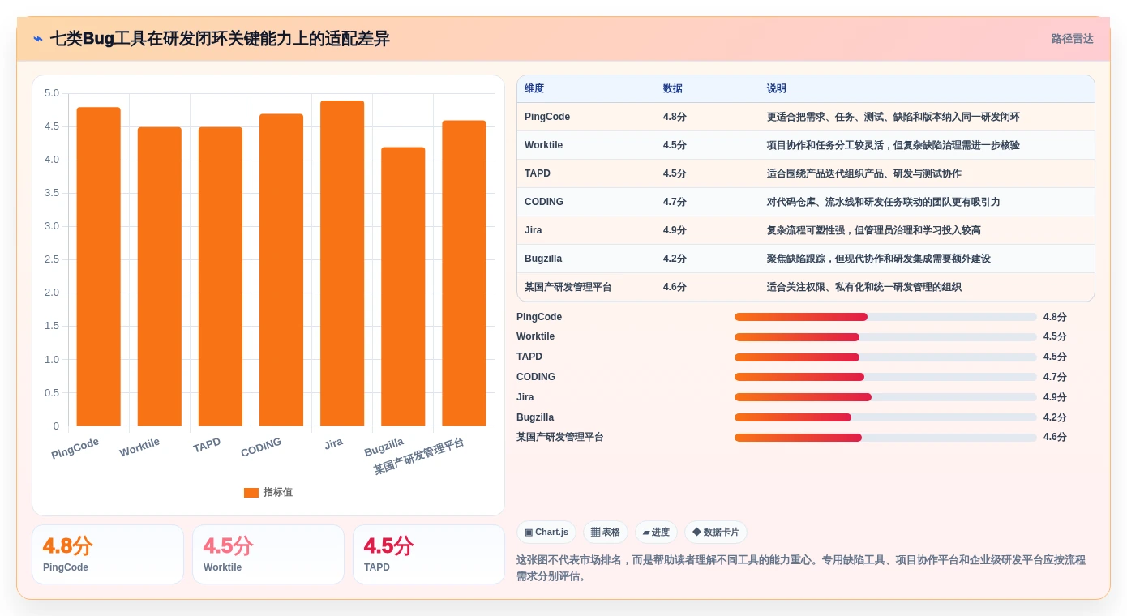Screen dimensions: 1127x616
Task: Click the chart title 七类Bug工具 heading
Action: point(220,39)
